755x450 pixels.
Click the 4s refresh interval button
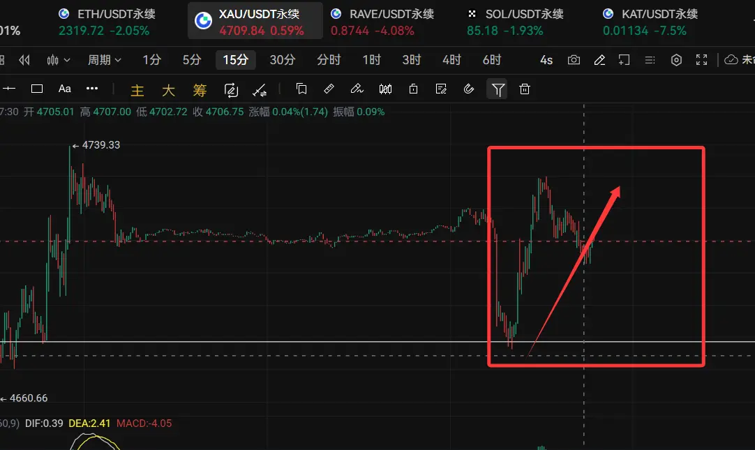click(546, 60)
